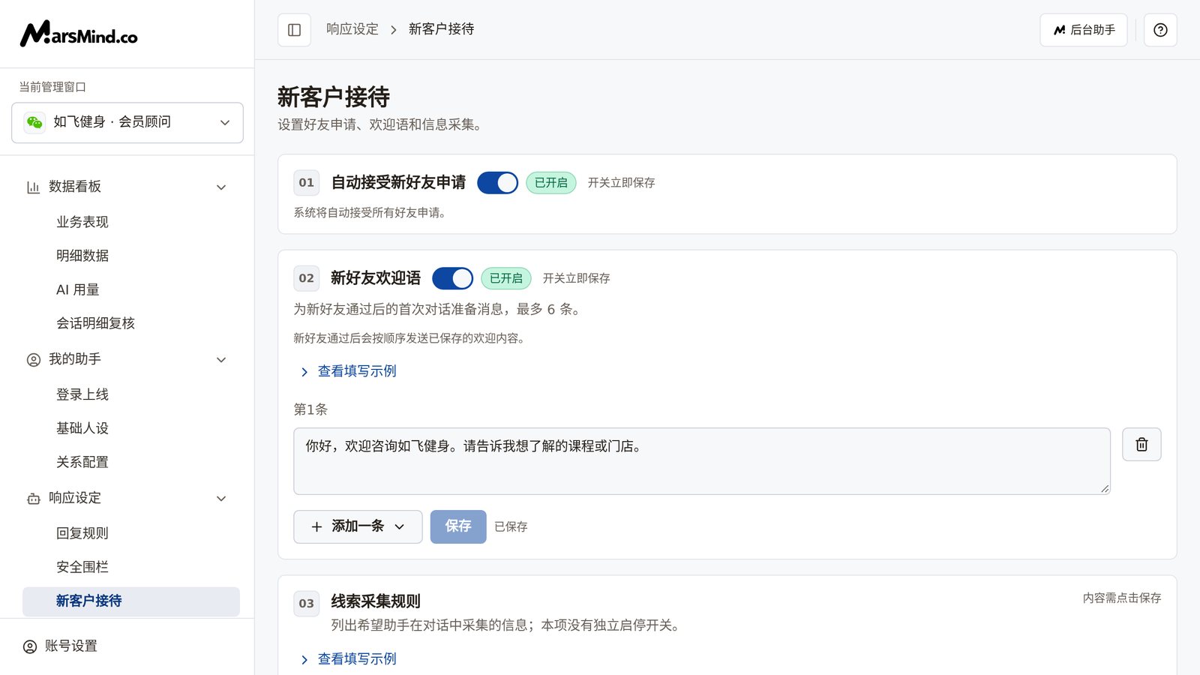Click 响应设定 in the breadcrumb
Image resolution: width=1200 pixels, height=675 pixels.
click(352, 29)
